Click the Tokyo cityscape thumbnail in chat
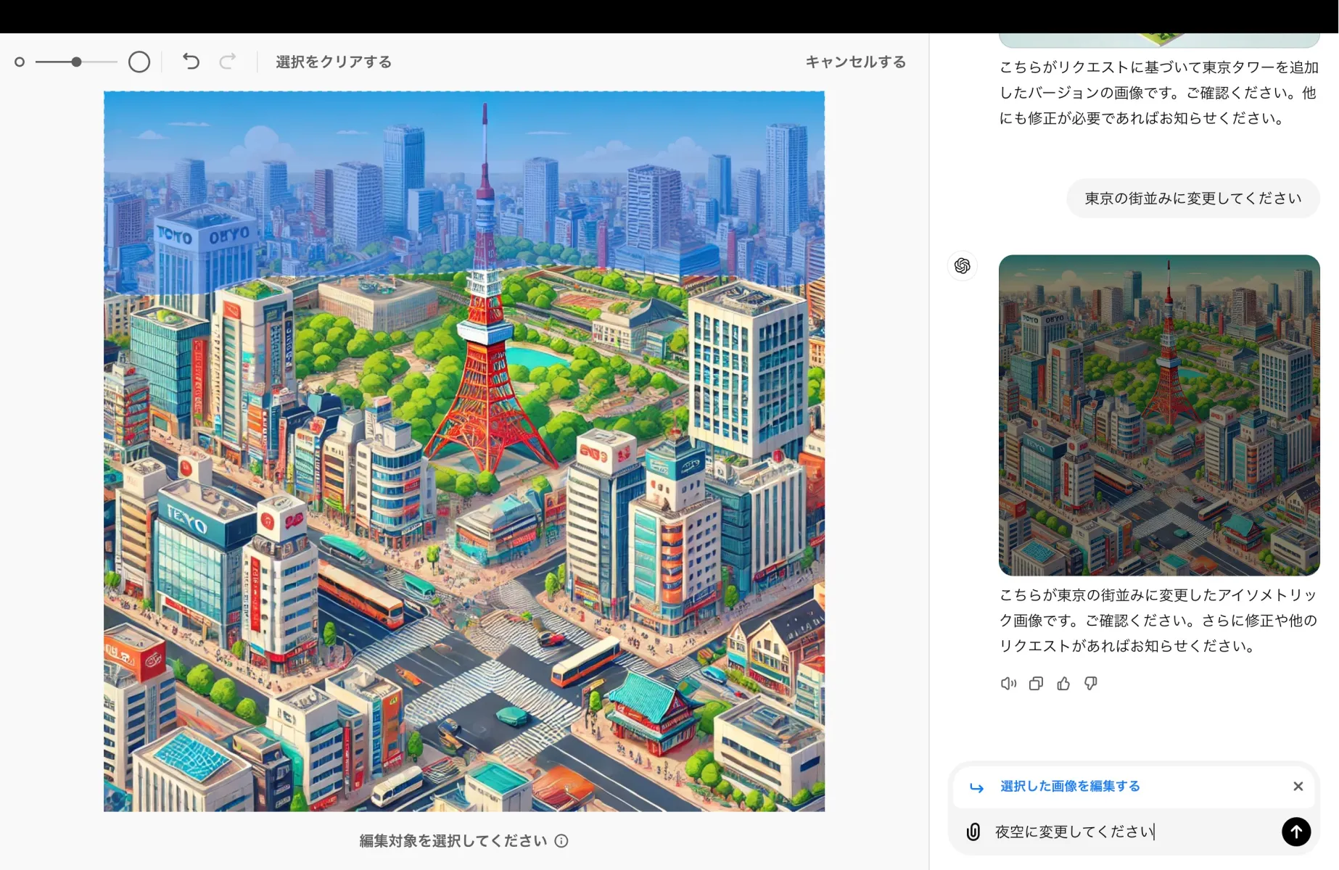The width and height of the screenshot is (1339, 870). 1158,415
